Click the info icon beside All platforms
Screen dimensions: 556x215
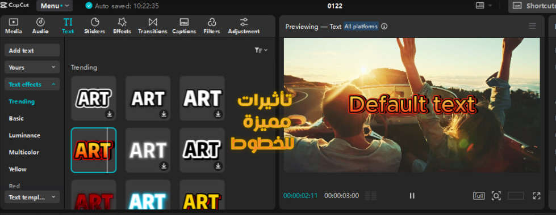tap(384, 26)
